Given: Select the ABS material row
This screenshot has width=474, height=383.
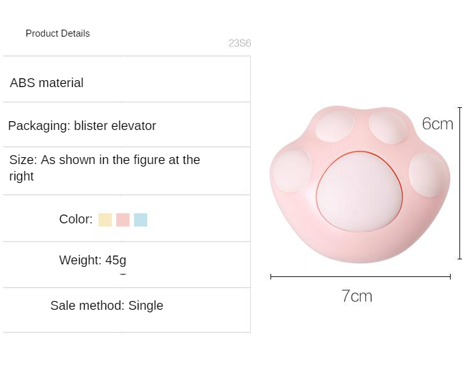Looking at the screenshot, I should tap(47, 83).
